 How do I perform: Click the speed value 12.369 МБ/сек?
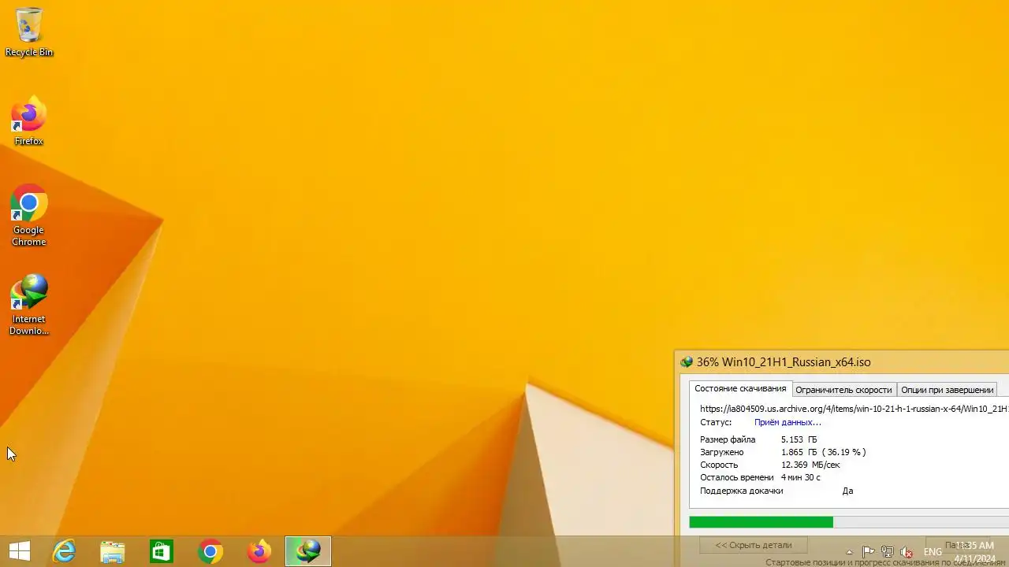tap(810, 465)
